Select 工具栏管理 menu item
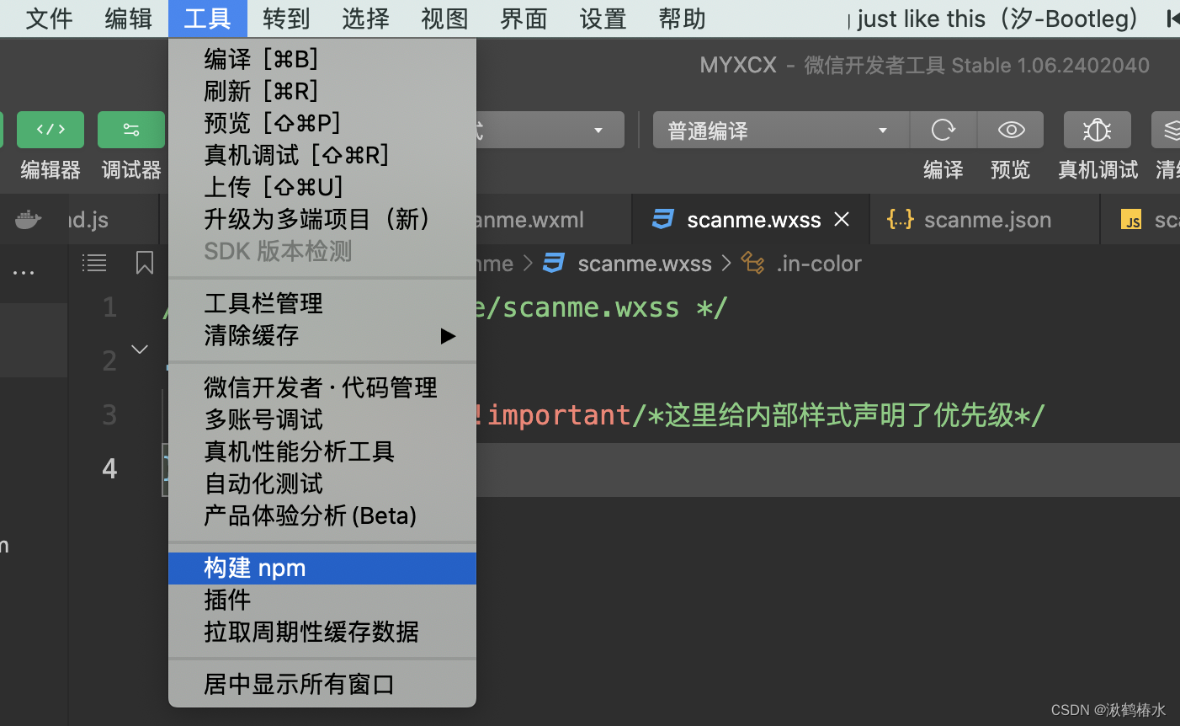 point(322,303)
